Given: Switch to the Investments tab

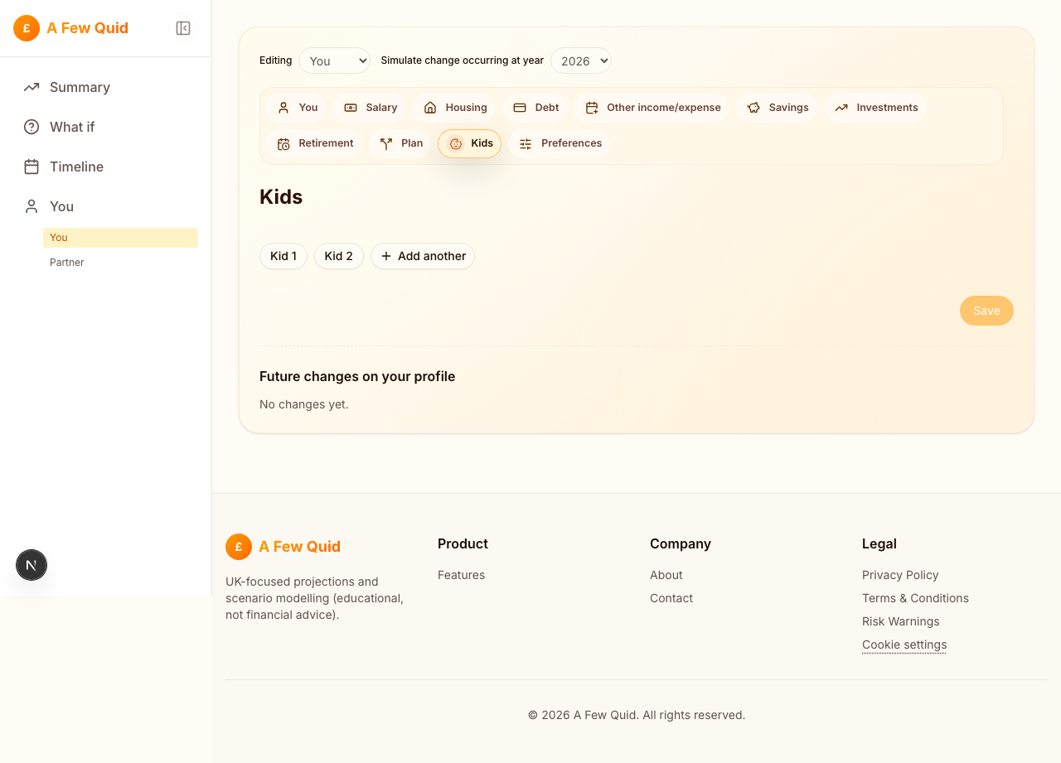Looking at the screenshot, I should click(x=875, y=108).
